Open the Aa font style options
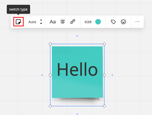 pos(53,22)
